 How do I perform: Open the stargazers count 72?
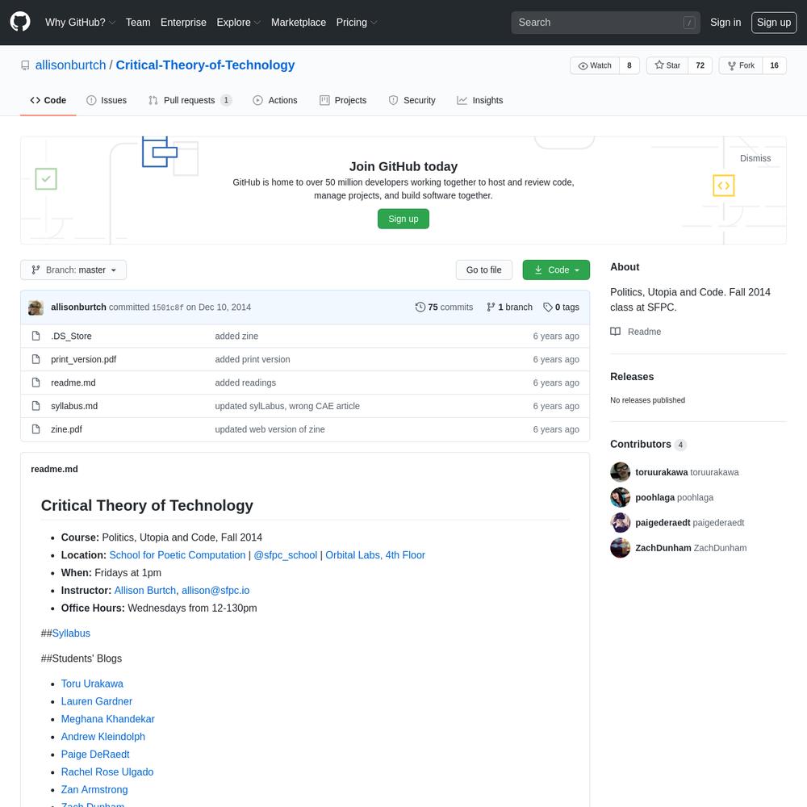pos(700,65)
